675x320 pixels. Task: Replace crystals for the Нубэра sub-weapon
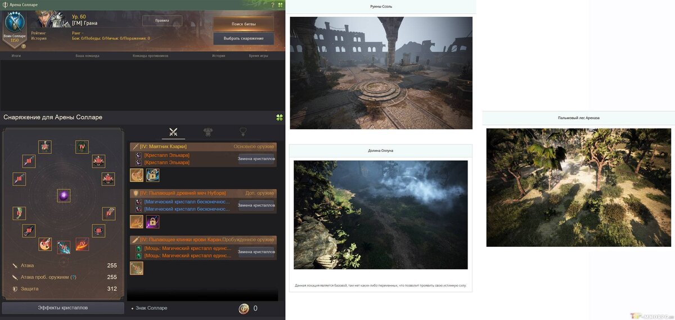256,205
